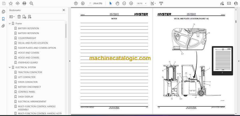
Task: Activate the hand pan tool
Action: click(x=117, y=3)
